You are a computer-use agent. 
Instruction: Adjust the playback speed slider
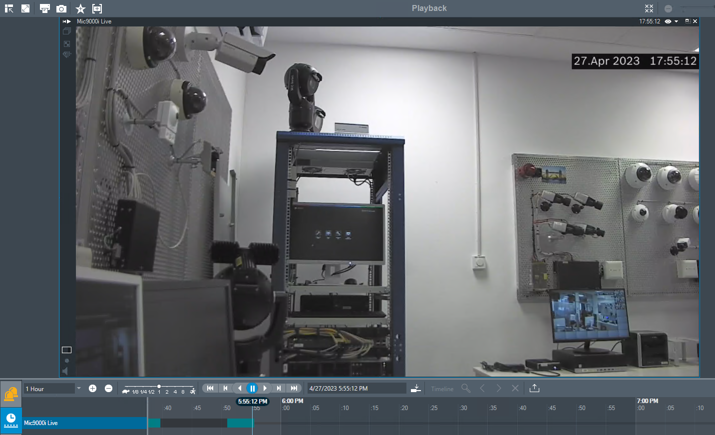(x=159, y=387)
